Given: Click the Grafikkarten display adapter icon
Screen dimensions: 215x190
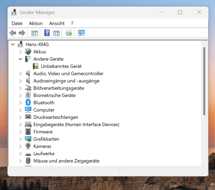Looking at the screenshot, I should pyautogui.click(x=28, y=139).
